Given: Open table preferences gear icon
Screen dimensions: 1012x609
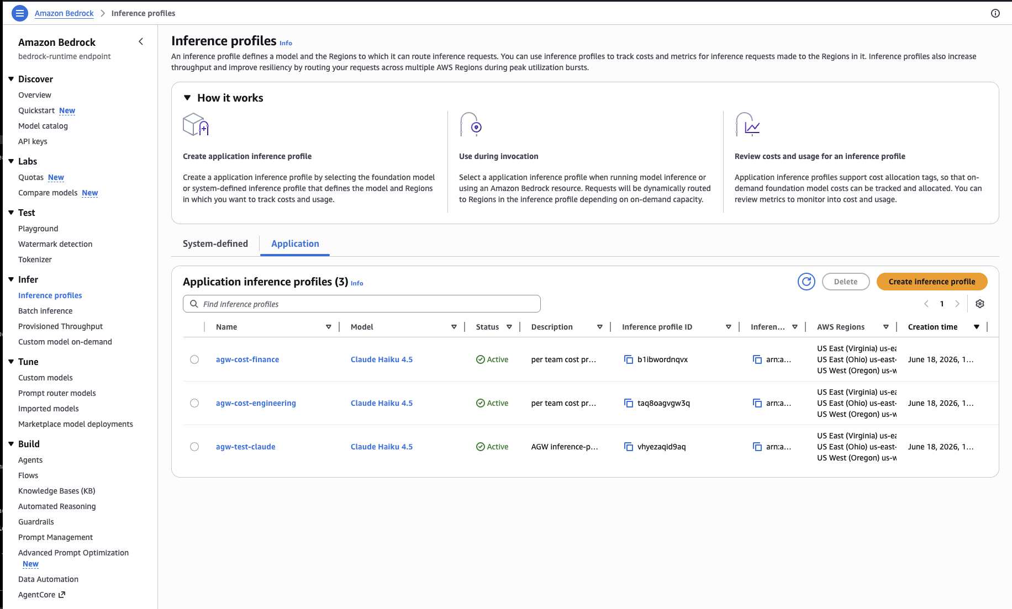Looking at the screenshot, I should [980, 304].
